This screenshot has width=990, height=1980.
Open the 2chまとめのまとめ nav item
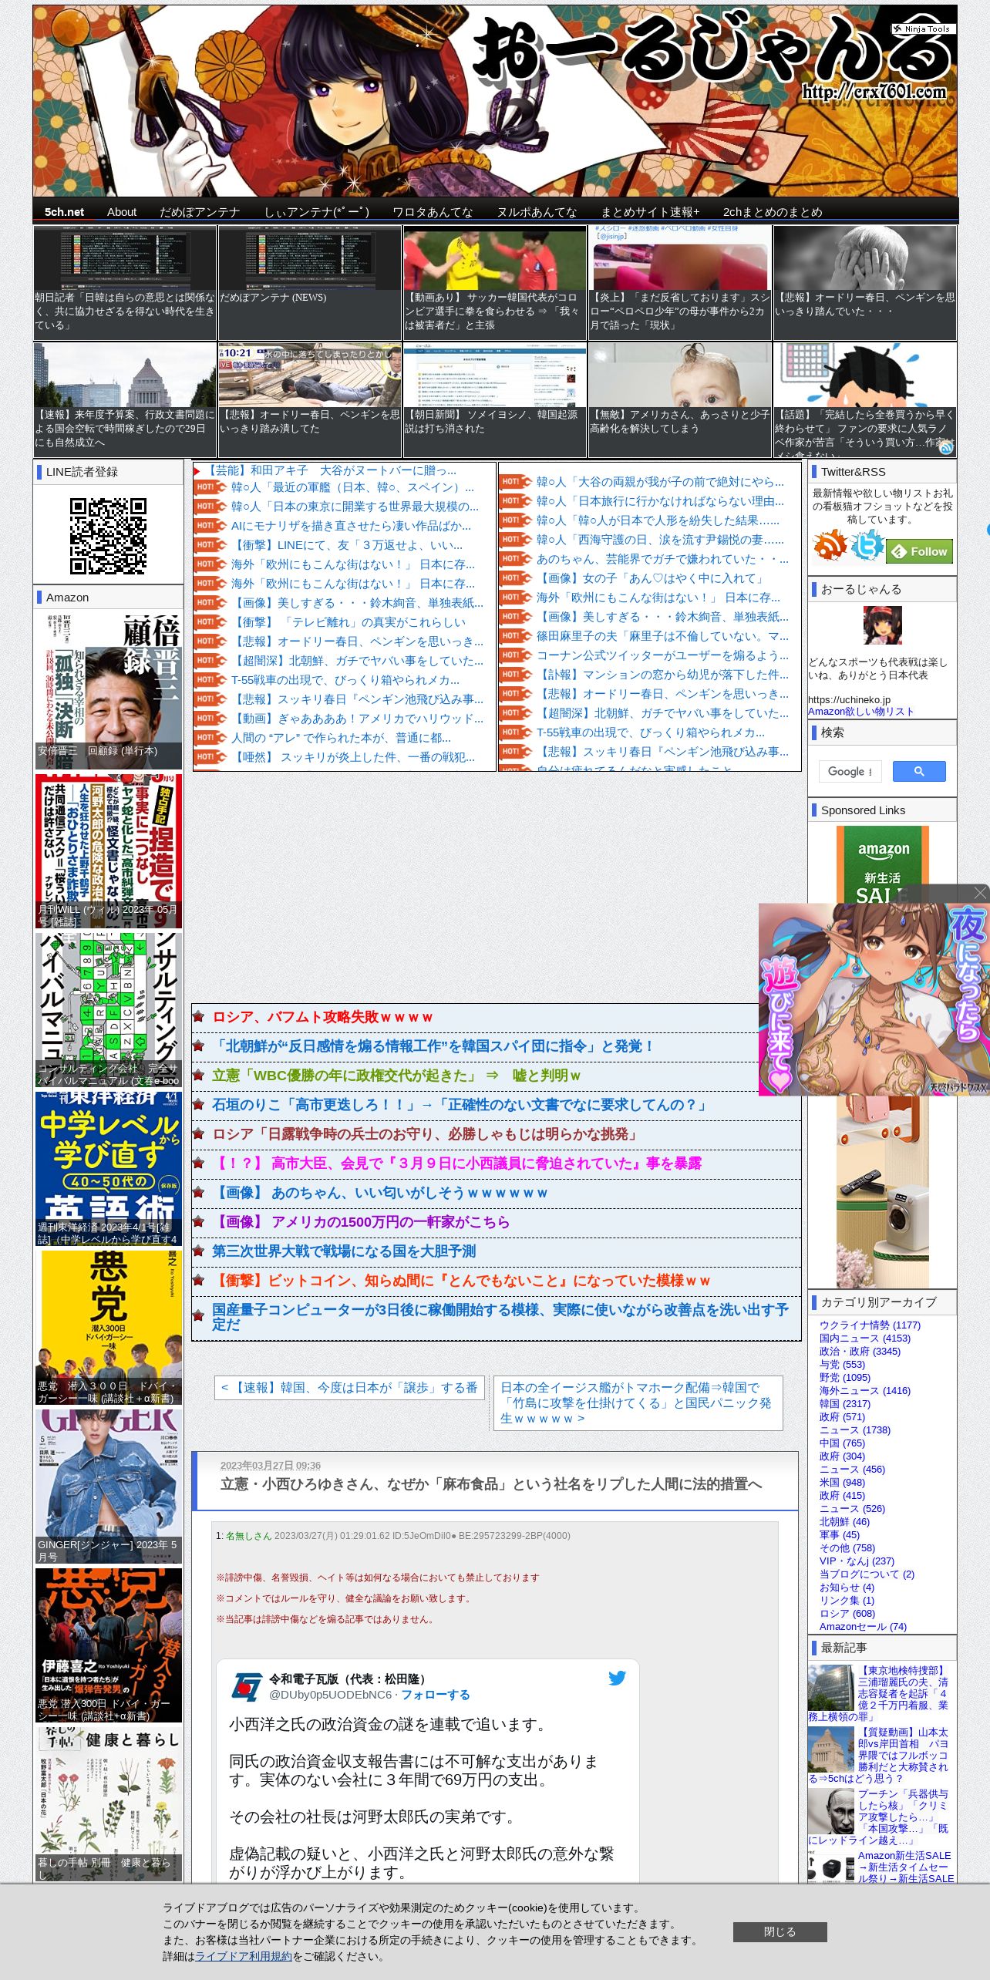point(773,212)
